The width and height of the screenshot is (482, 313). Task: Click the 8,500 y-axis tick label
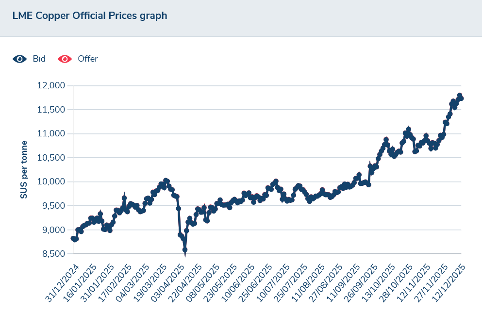tap(54, 253)
